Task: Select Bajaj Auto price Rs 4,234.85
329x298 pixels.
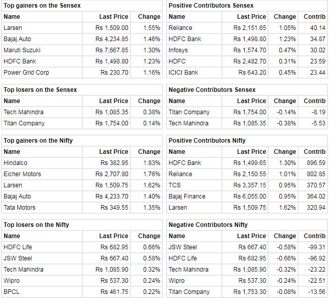Action: pos(112,39)
